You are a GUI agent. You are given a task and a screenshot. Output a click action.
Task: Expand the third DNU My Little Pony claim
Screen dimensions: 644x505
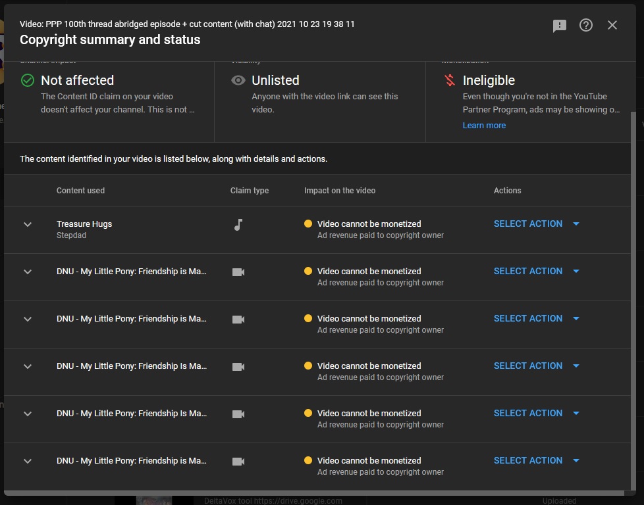point(28,366)
